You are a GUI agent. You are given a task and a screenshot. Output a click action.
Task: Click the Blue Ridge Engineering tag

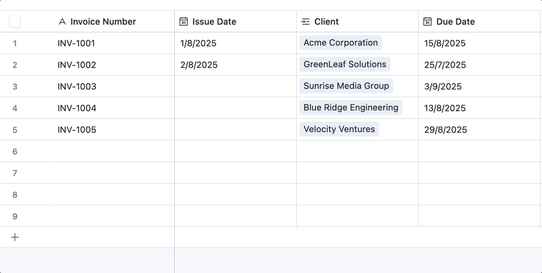[351, 107]
